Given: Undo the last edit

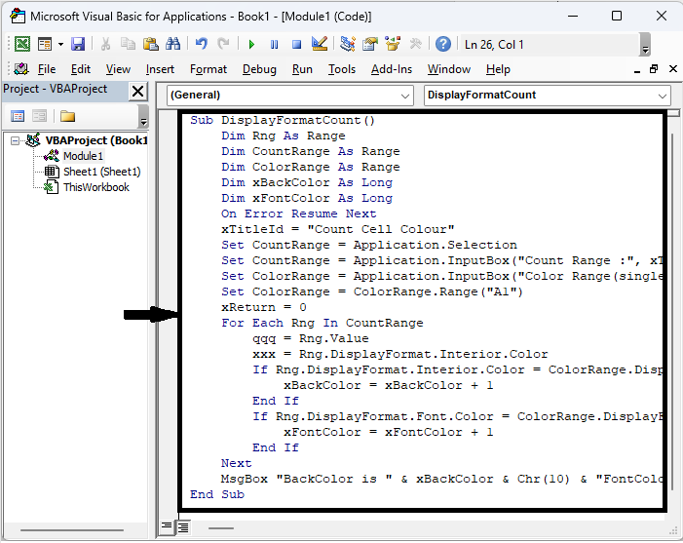Looking at the screenshot, I should 201,44.
